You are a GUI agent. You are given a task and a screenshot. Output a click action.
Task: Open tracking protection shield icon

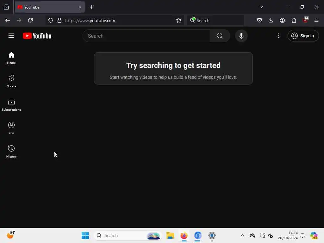tap(51, 20)
